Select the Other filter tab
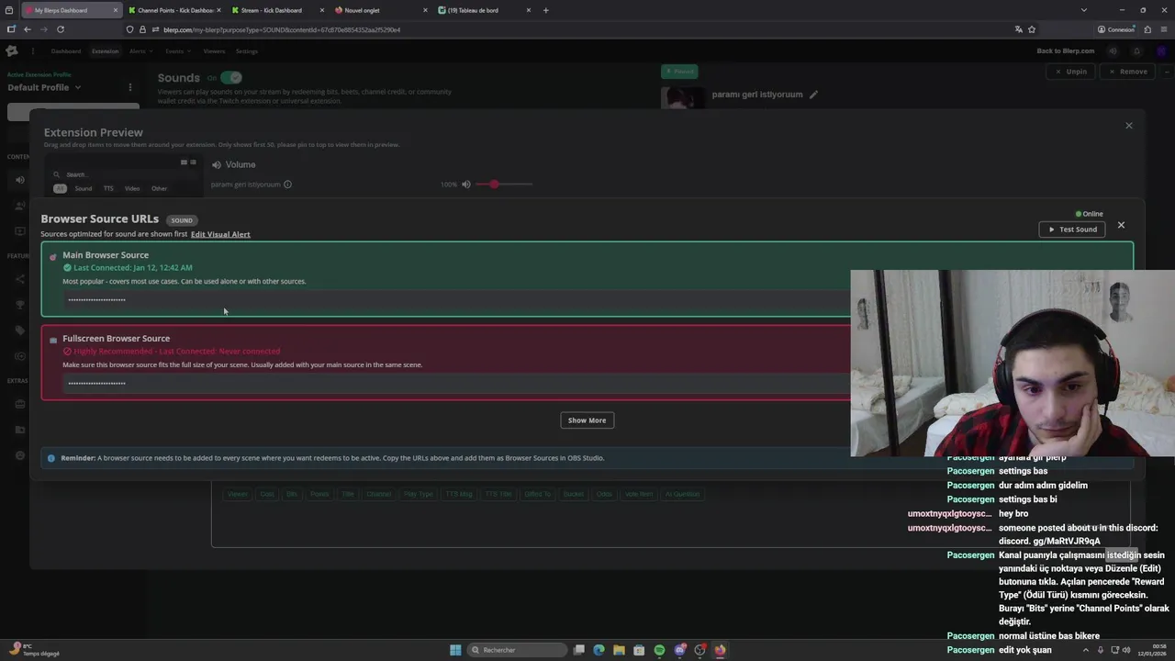Image resolution: width=1175 pixels, height=661 pixels. point(160,188)
